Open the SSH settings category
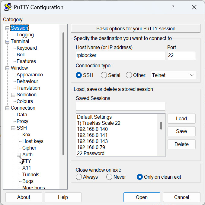 click(x=22, y=128)
